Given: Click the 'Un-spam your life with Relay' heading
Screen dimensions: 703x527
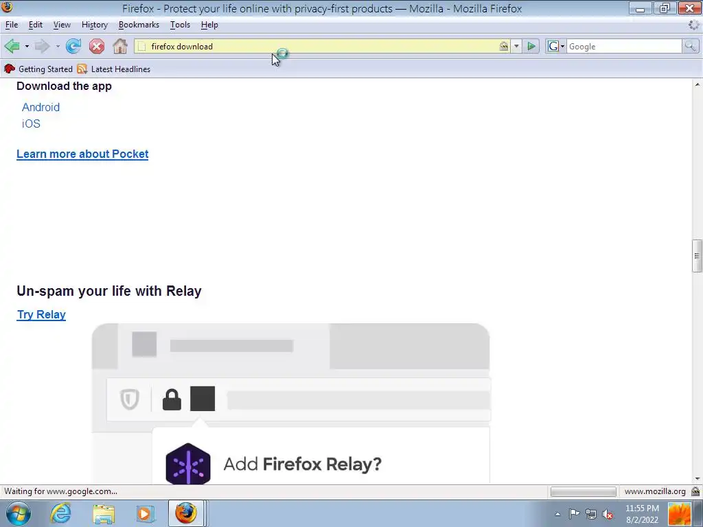Looking at the screenshot, I should (109, 291).
